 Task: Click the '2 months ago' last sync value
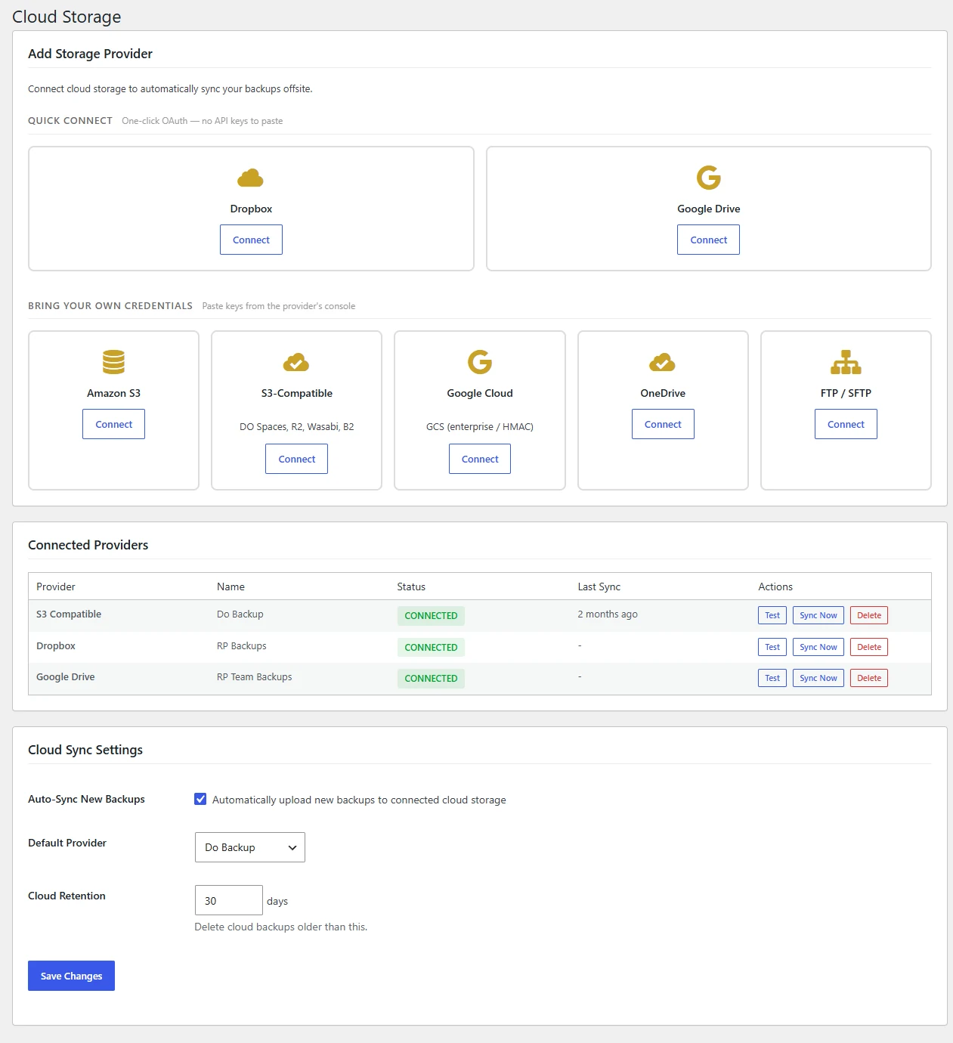coord(608,614)
